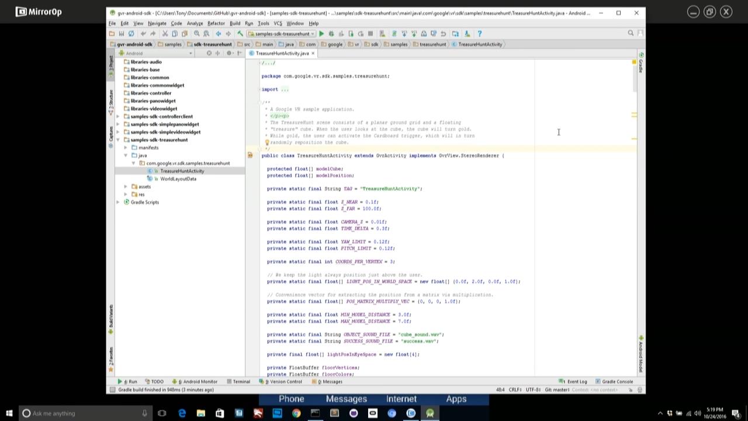Click the intention light bulb in editor
The width and height of the screenshot is (748, 421).
(267, 142)
